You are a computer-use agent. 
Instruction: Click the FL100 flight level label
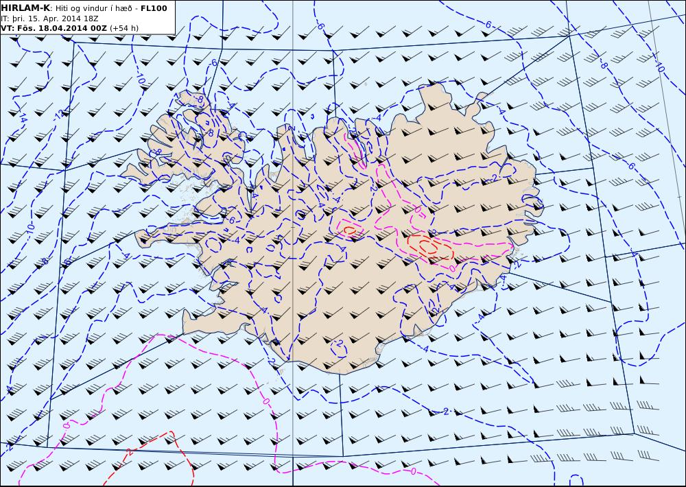154,8
